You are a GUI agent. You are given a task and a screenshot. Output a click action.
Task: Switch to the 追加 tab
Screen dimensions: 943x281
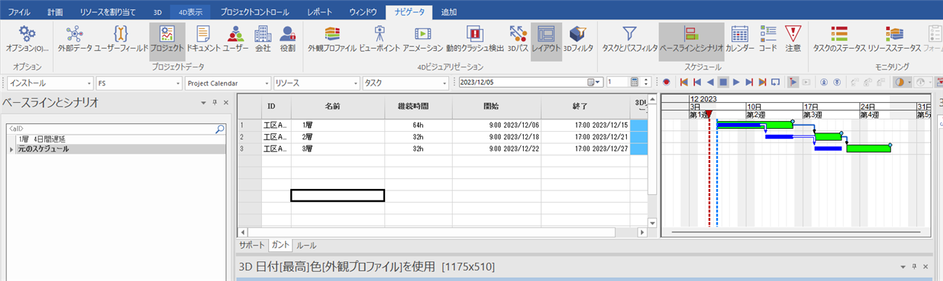tap(449, 12)
